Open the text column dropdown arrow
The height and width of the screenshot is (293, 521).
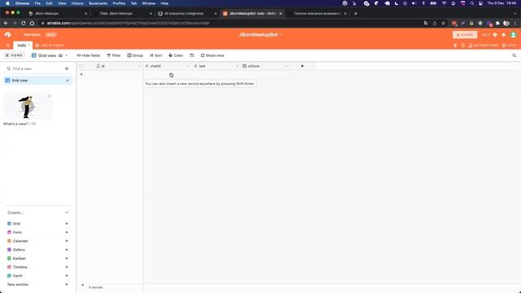point(237,67)
